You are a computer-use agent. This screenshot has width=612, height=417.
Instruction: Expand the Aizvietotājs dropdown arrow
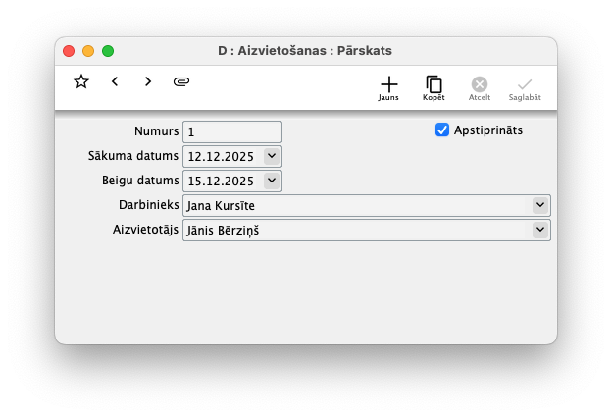coord(539,230)
